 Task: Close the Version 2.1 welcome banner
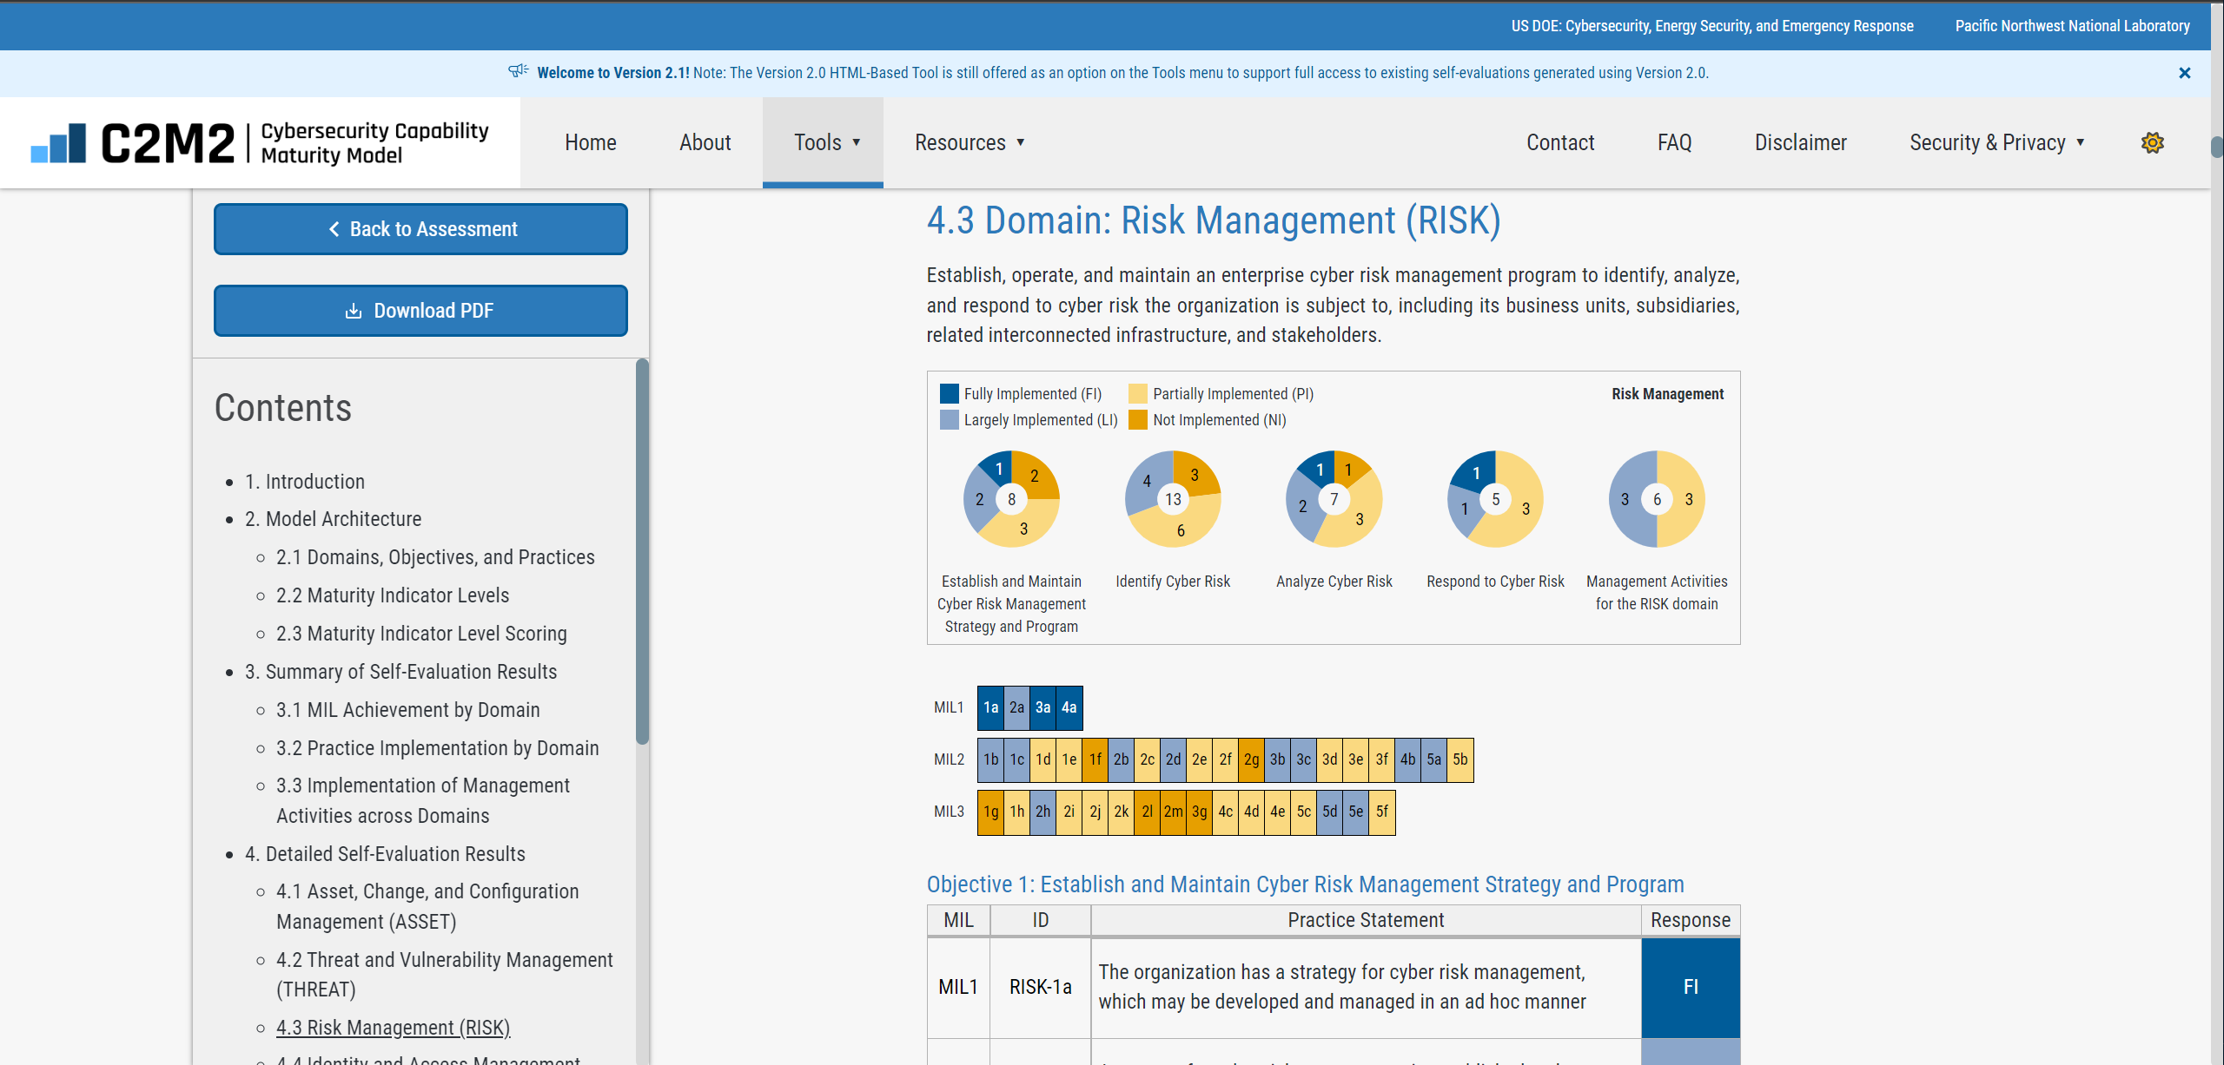tap(2184, 73)
